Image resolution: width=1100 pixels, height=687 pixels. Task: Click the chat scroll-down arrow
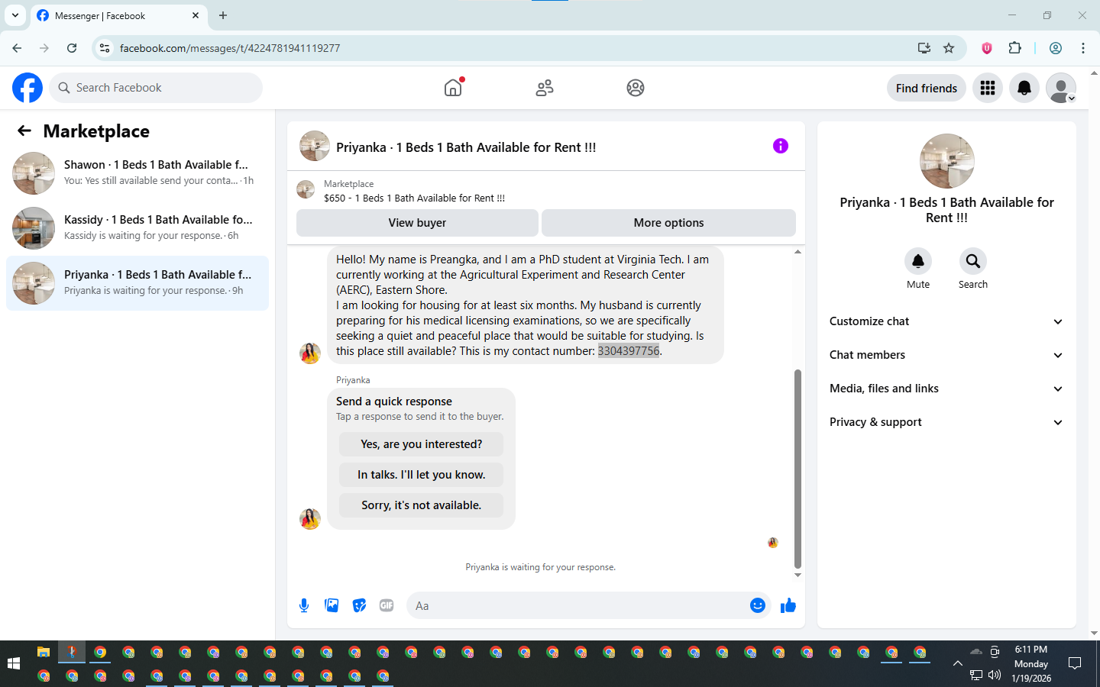point(797,576)
